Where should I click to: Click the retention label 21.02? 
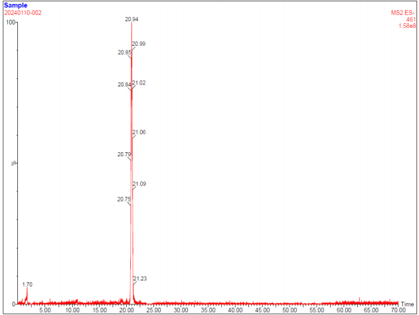139,83
